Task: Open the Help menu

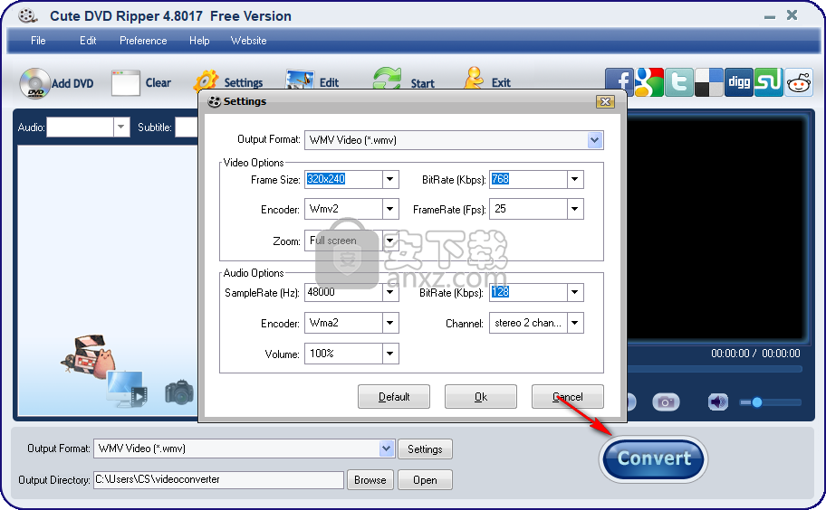Action: click(x=199, y=41)
